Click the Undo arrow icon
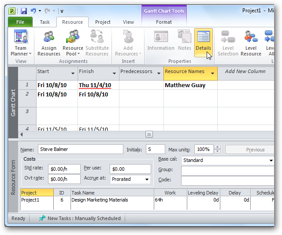 click(33, 11)
